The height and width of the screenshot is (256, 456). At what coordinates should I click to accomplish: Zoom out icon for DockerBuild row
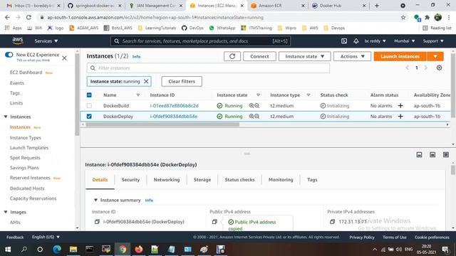coord(257,106)
